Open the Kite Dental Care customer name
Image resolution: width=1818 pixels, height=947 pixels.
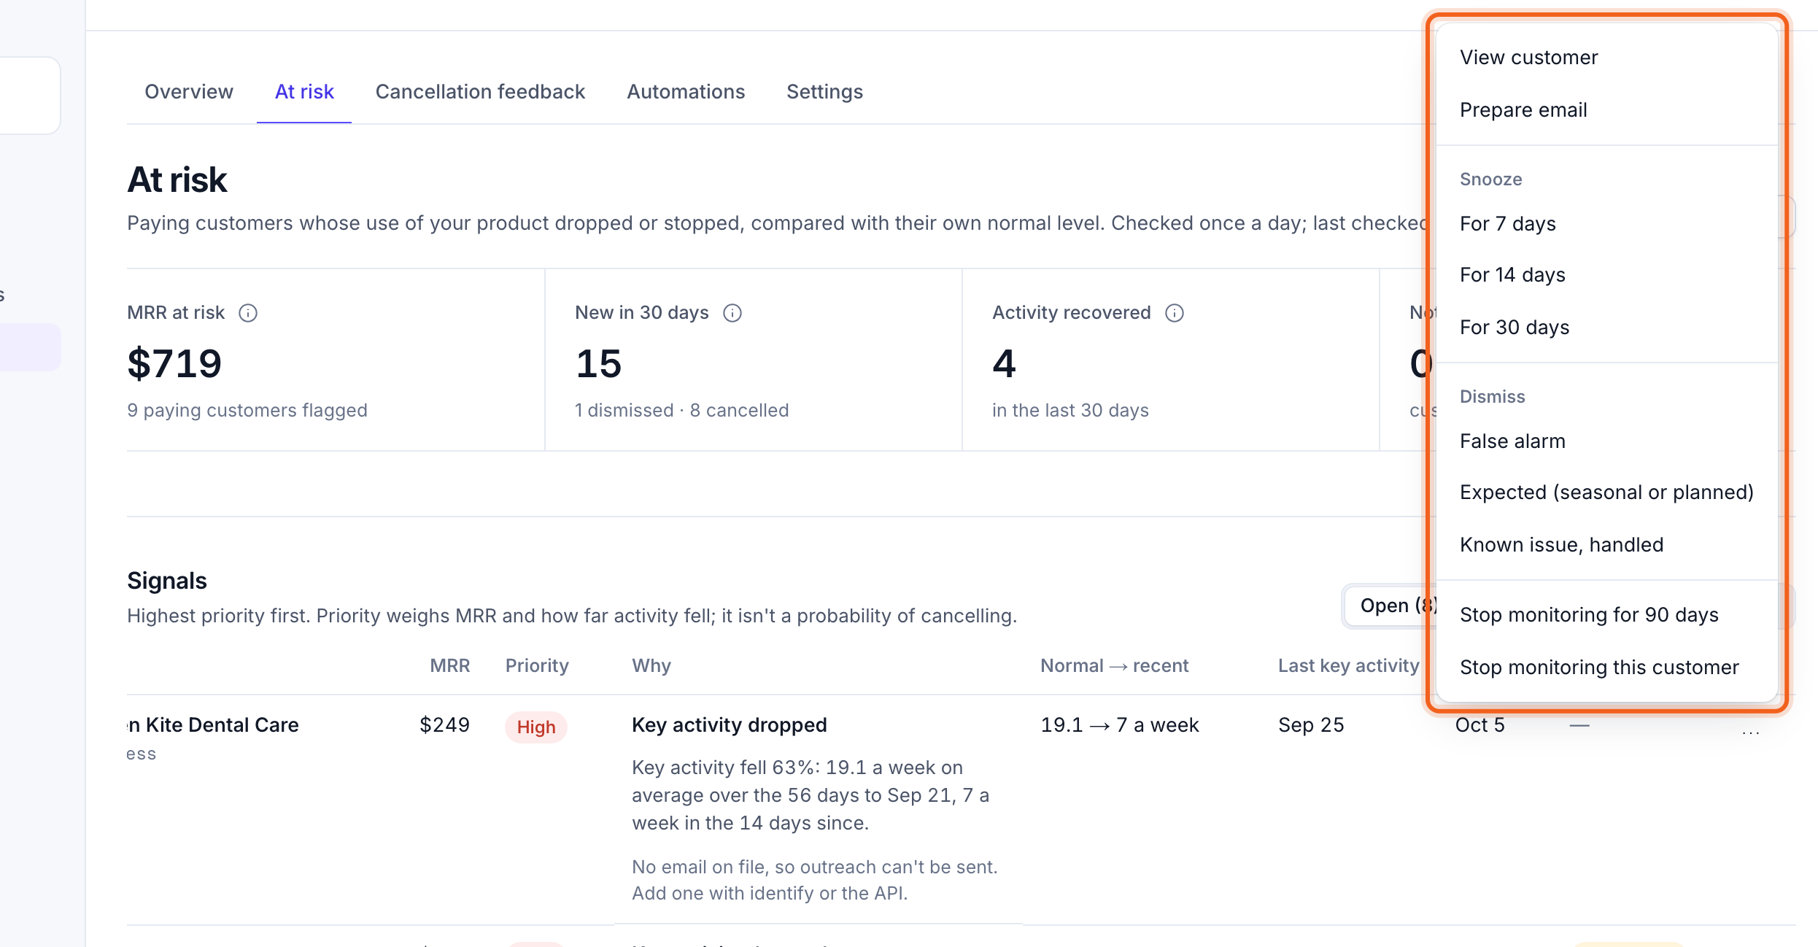(x=213, y=724)
